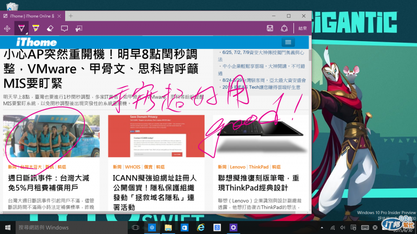Click the WHOIS tag

click(x=132, y=167)
